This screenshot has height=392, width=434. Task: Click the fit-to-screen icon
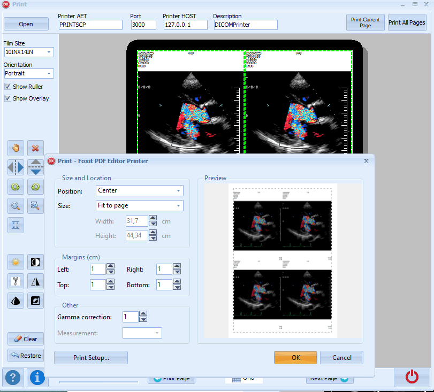[16, 225]
